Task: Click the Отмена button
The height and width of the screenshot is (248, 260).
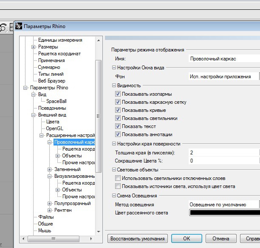Action: click(x=221, y=239)
